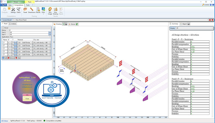Click the Save Image palette icon
This screenshot has height=123, width=215.
pos(50,9)
